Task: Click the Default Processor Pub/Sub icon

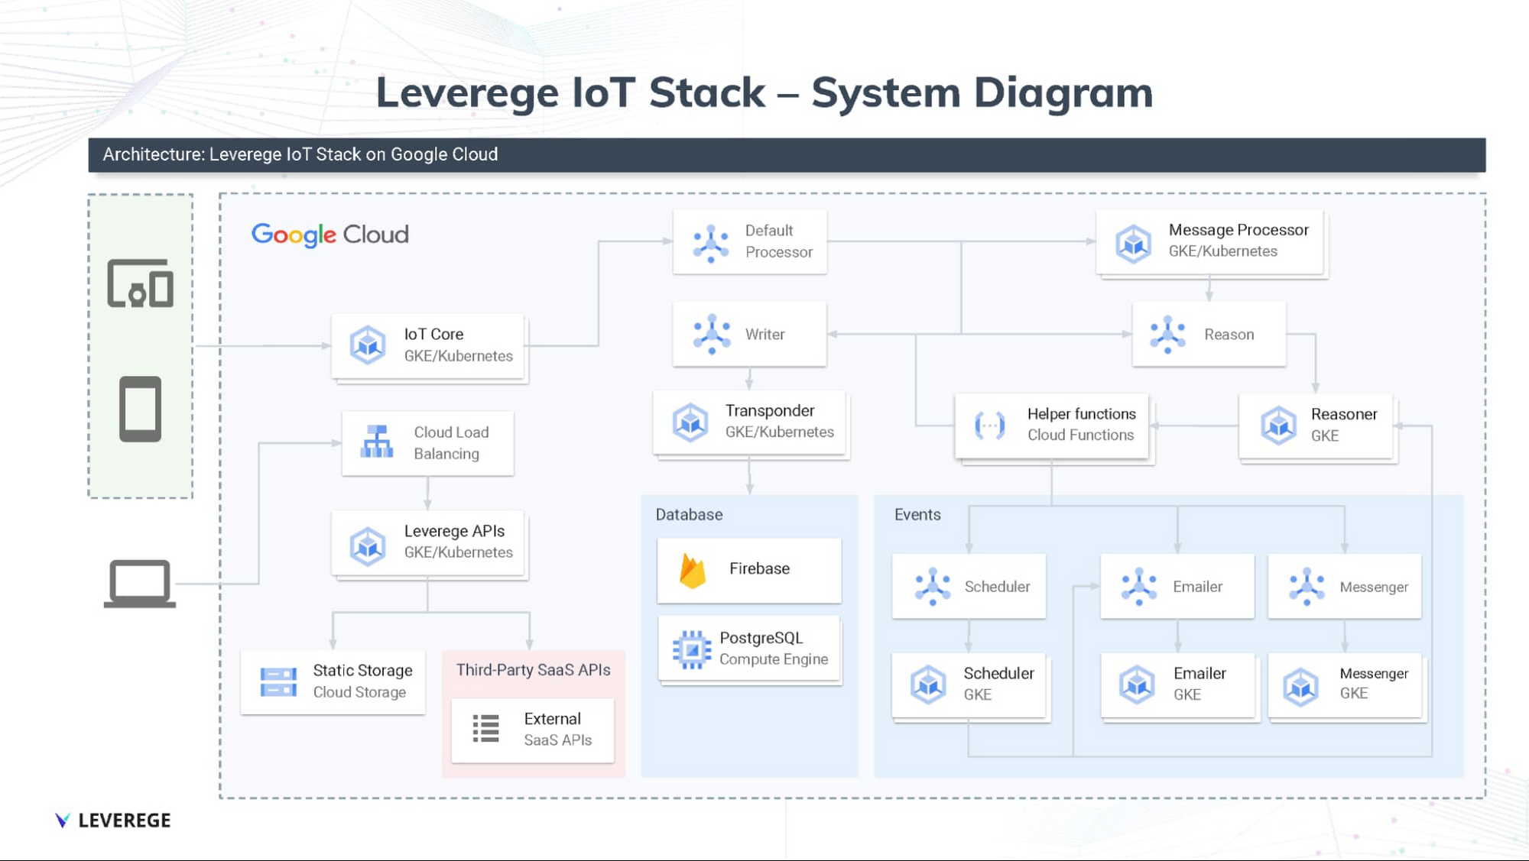Action: coord(711,243)
